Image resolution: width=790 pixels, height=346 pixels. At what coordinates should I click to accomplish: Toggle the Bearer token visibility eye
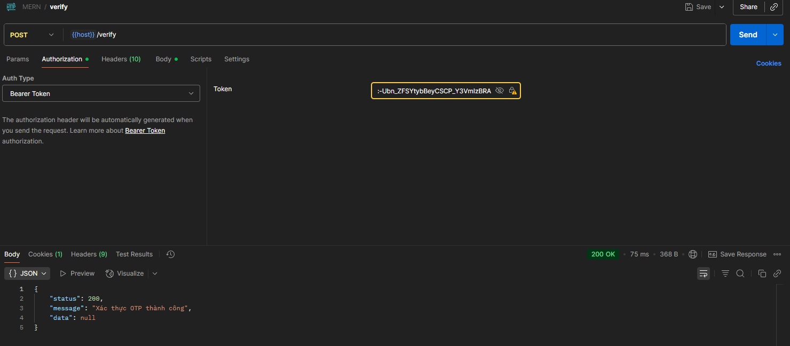500,91
